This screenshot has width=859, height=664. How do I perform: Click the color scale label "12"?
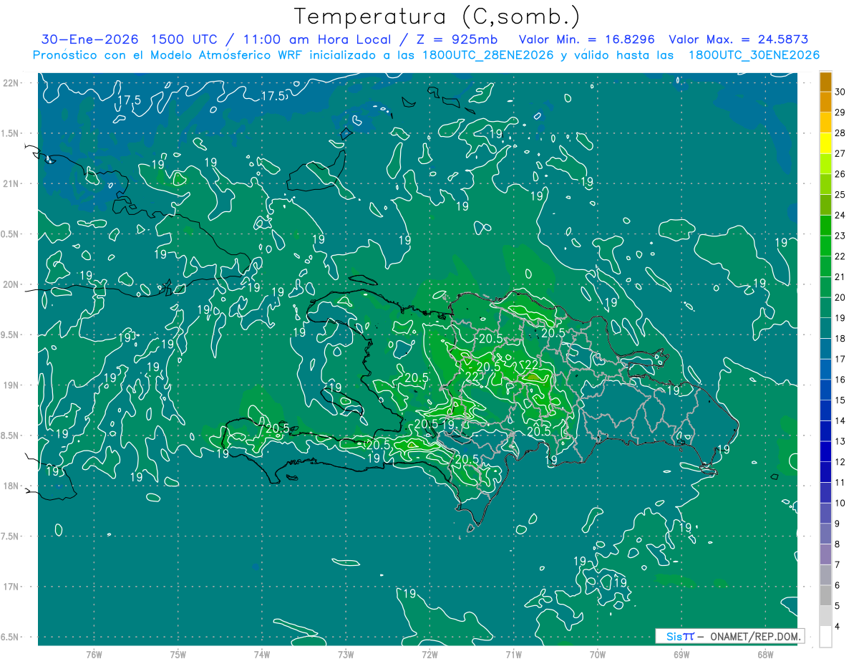tap(840, 462)
